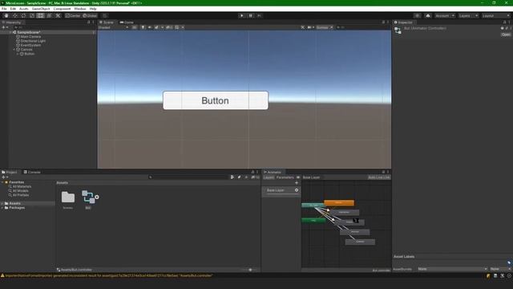The image size is (513, 289).
Task: Open the File menu
Action: tap(4, 9)
